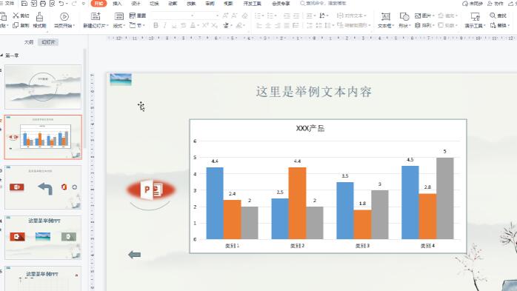Open the font color dropdown arrow

coord(199,25)
